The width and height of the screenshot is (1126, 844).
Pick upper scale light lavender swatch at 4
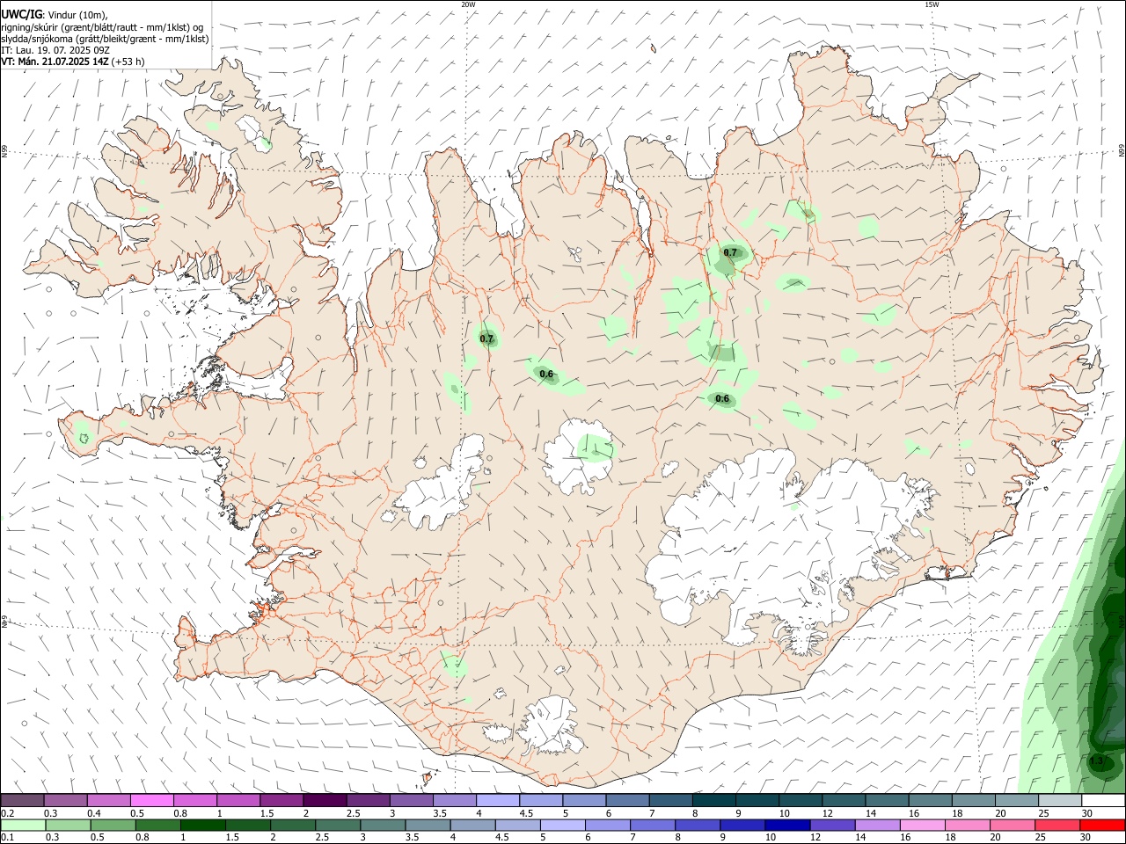(x=498, y=801)
